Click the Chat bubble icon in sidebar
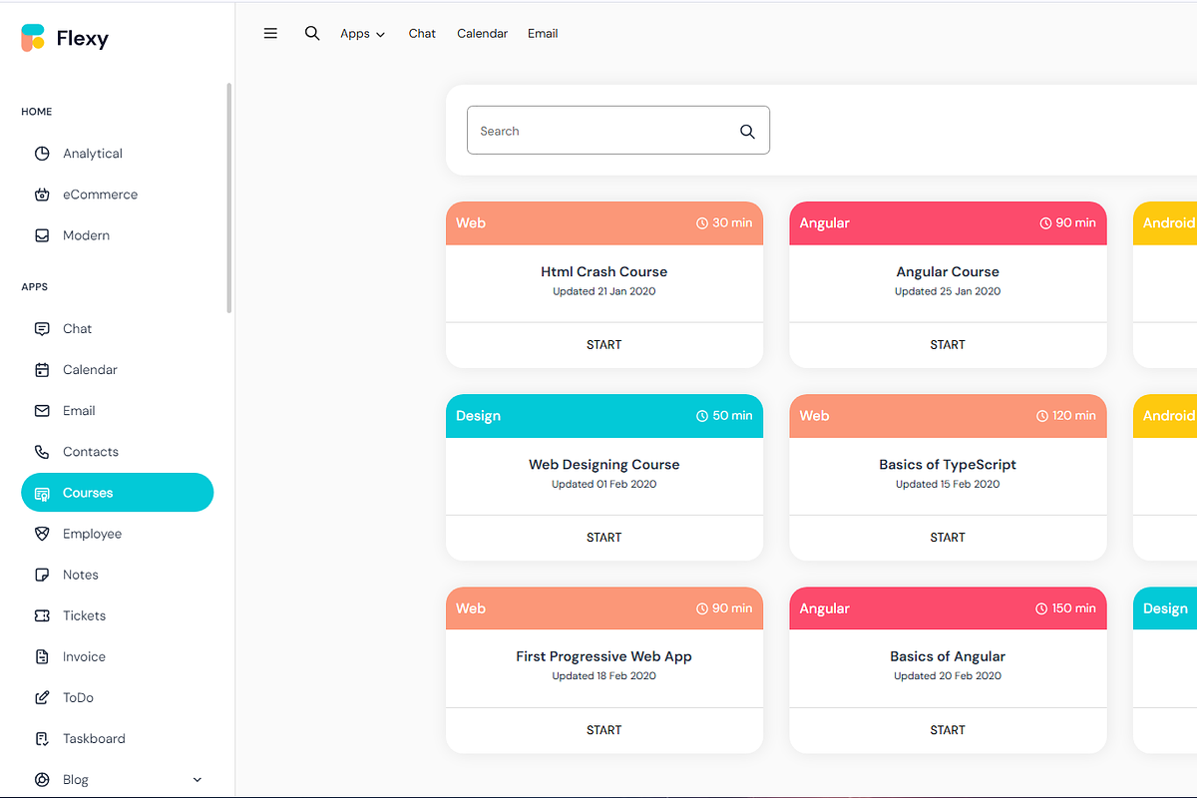1197x798 pixels. (42, 328)
